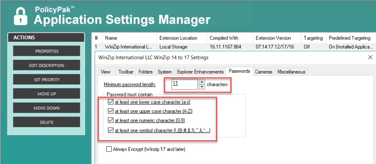This screenshot has height=164, width=376.
Task: Click the 07:14:17 12/17/16 version cell
Action: pyautogui.click(x=275, y=47)
